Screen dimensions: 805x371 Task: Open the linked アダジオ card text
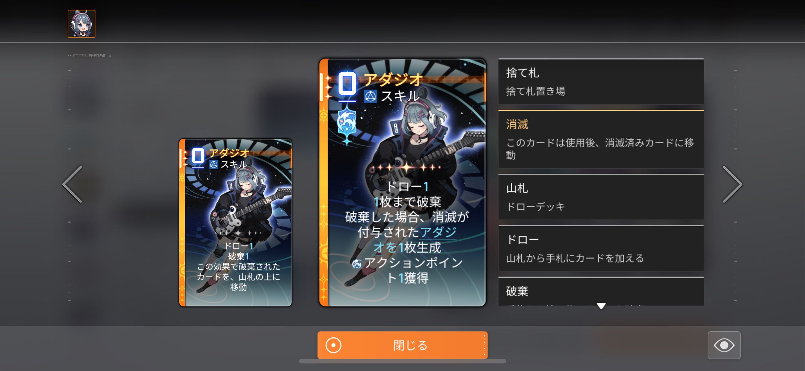pyautogui.click(x=415, y=240)
